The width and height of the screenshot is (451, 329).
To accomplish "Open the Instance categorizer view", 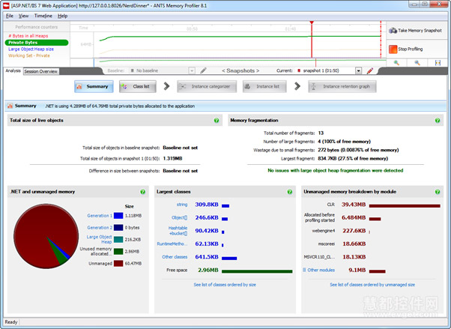I will (x=207, y=87).
